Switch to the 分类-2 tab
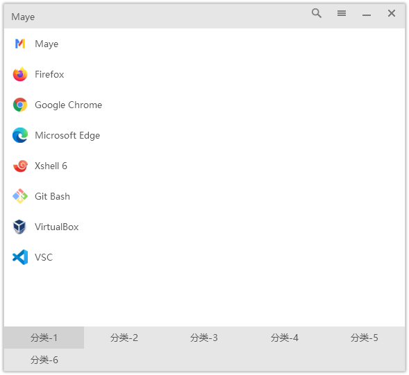 [x=124, y=338]
